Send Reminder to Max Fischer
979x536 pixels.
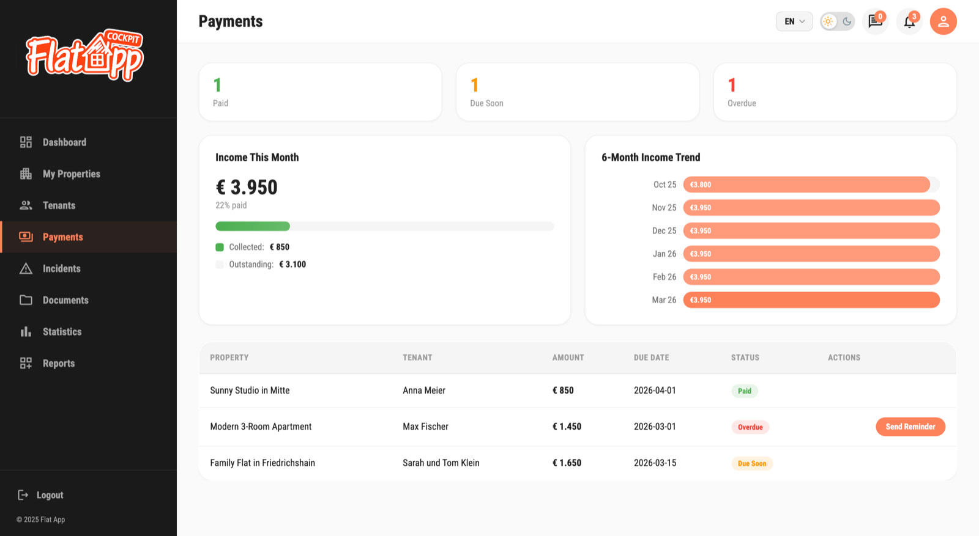click(910, 427)
